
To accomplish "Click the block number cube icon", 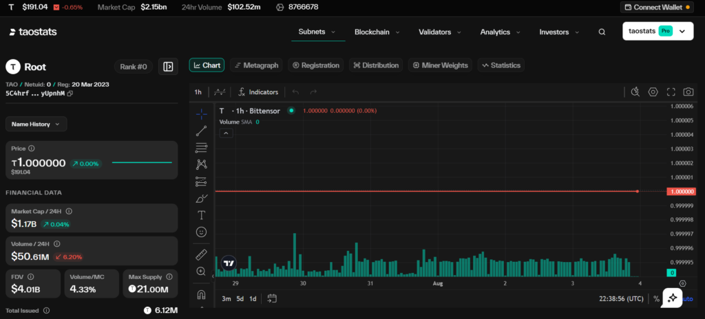I will [x=280, y=7].
